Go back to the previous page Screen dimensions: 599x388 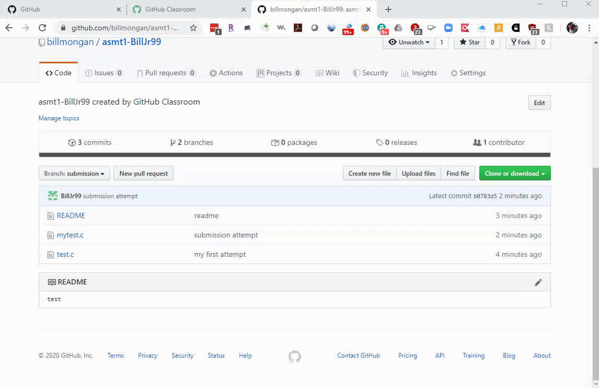(x=9, y=28)
